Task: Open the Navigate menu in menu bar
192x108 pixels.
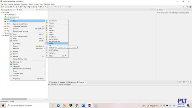Action: pyautogui.click(x=24, y=4)
